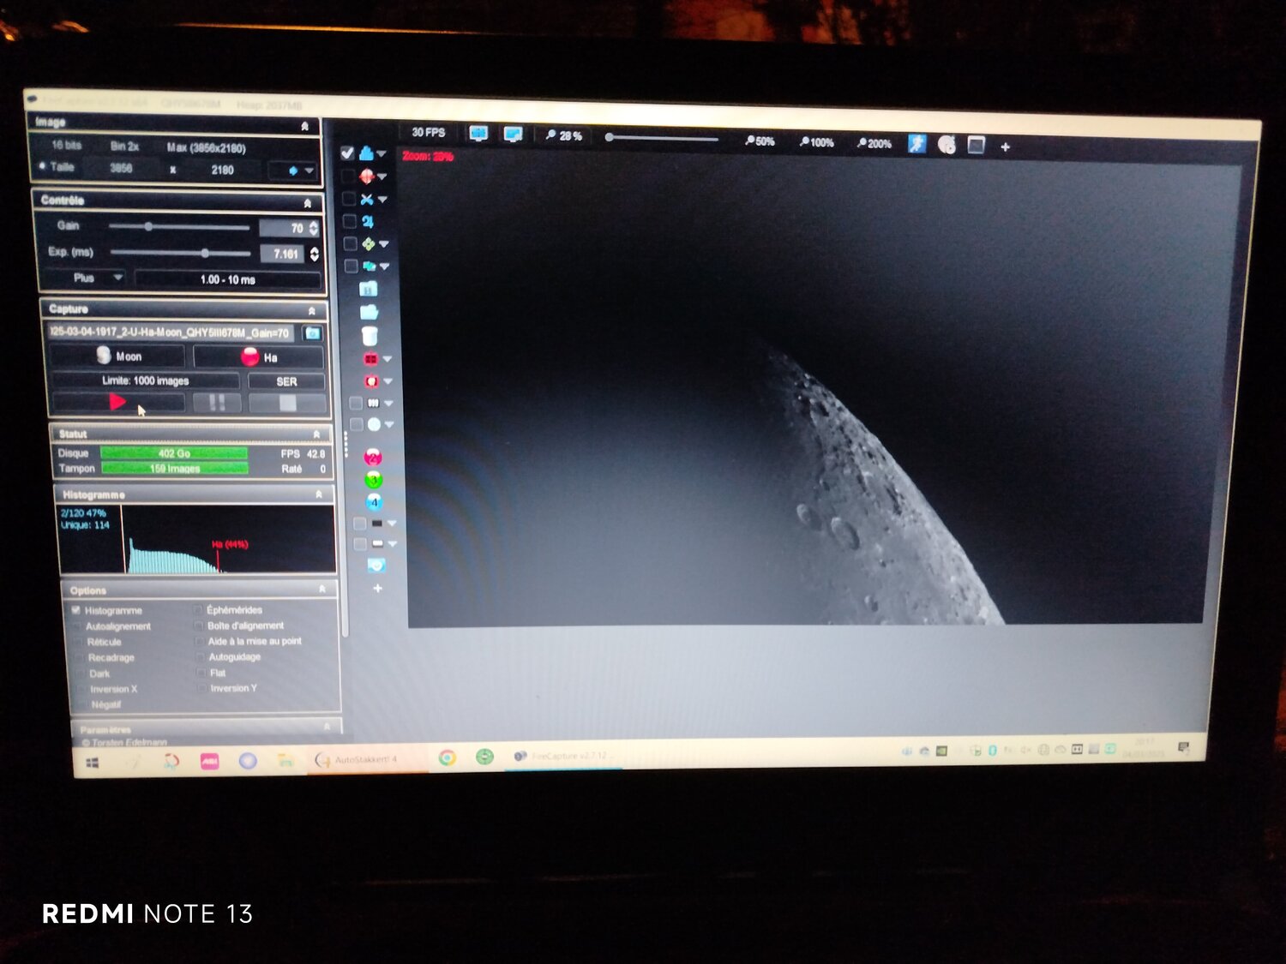
Task: Click the blue running figure icon
Action: (x=916, y=144)
